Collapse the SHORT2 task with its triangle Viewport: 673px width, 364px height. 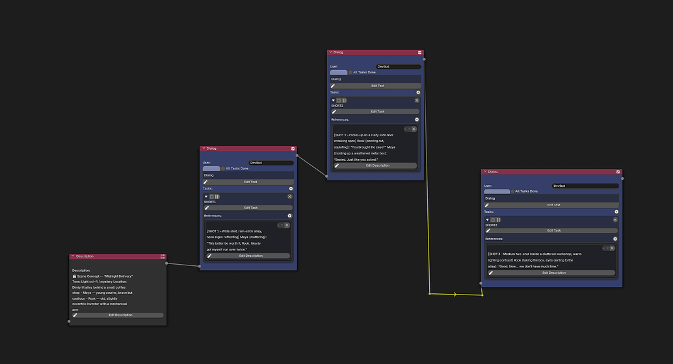tap(333, 100)
